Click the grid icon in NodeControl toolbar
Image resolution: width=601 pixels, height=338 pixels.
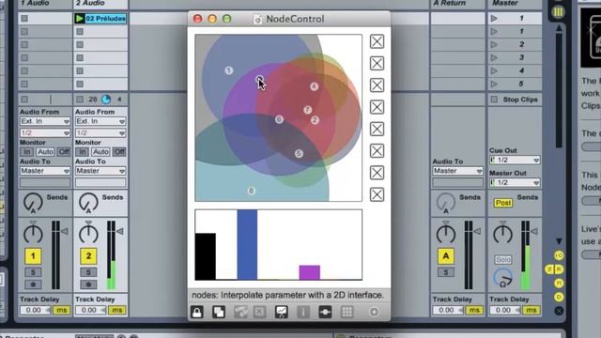click(347, 312)
